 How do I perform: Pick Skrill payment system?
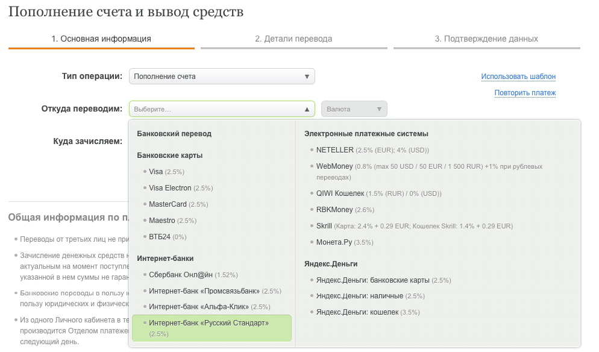click(x=324, y=226)
